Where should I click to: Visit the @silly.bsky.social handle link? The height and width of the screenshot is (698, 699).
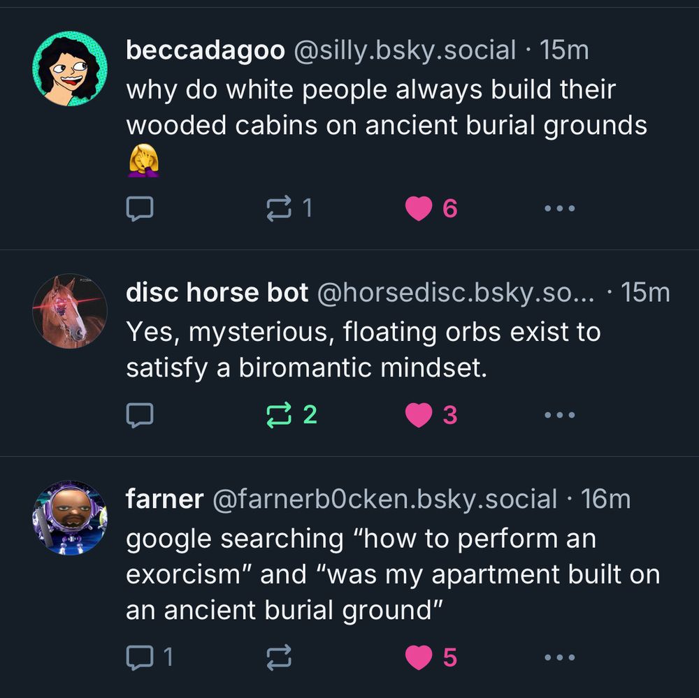(405, 51)
